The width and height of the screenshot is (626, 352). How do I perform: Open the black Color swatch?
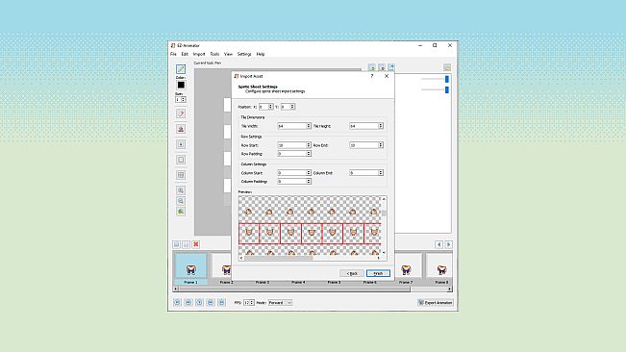tap(181, 85)
